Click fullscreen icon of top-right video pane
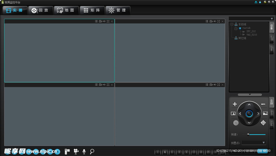This screenshot has width=276, height=156. pos(219,21)
